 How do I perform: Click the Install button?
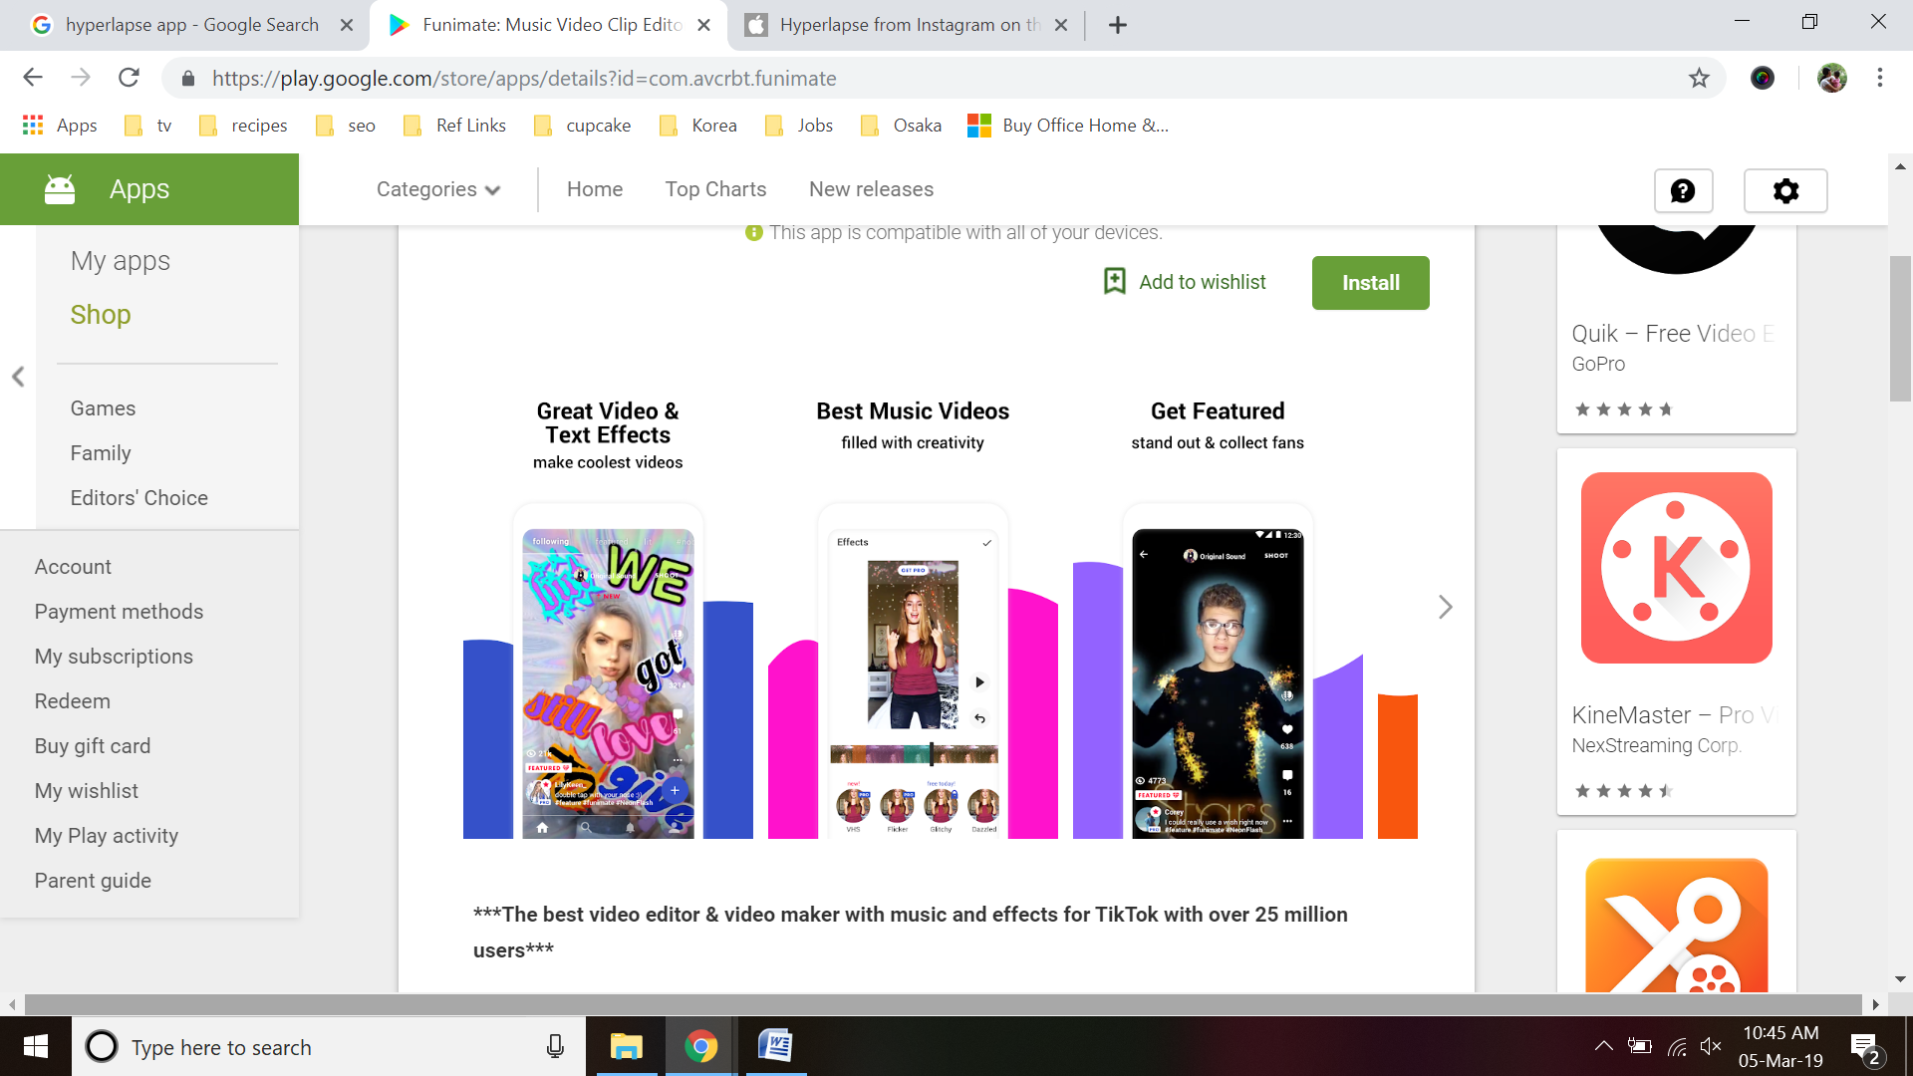pos(1370,283)
